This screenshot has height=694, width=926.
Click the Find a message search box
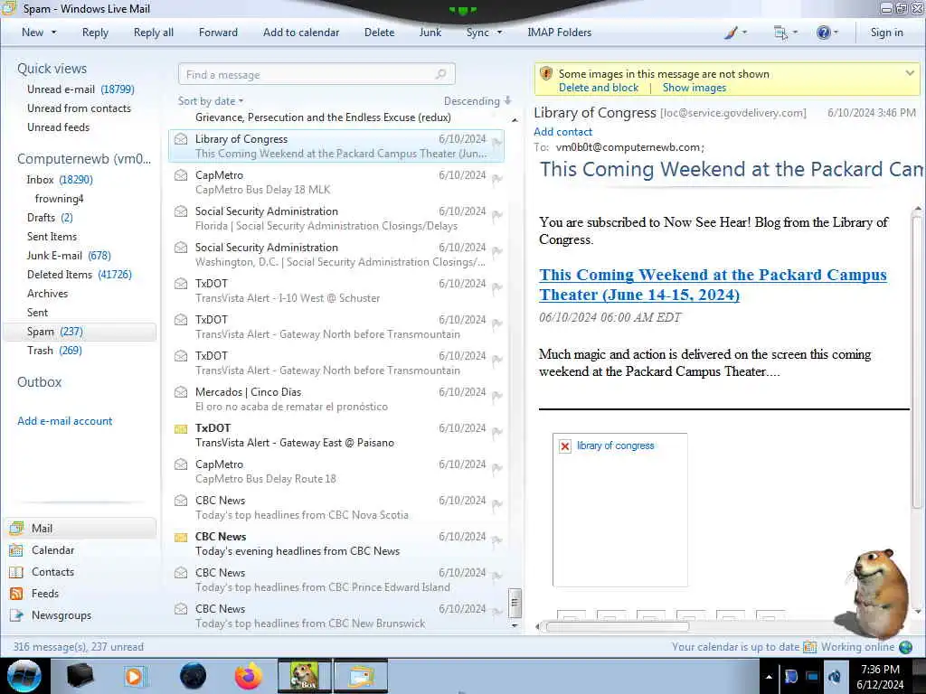316,74
